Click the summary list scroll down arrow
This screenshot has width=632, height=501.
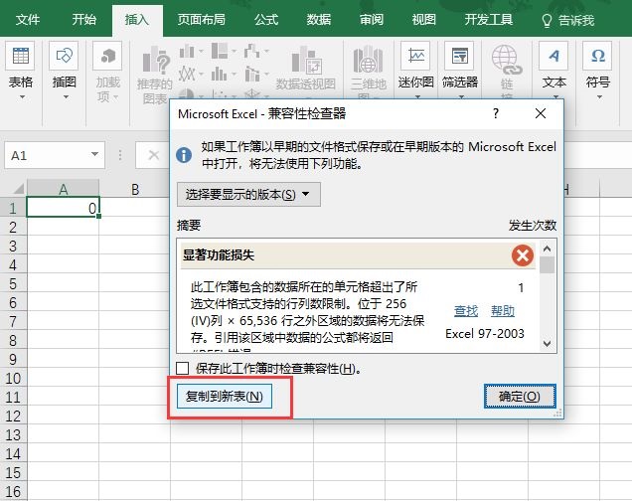point(547,343)
